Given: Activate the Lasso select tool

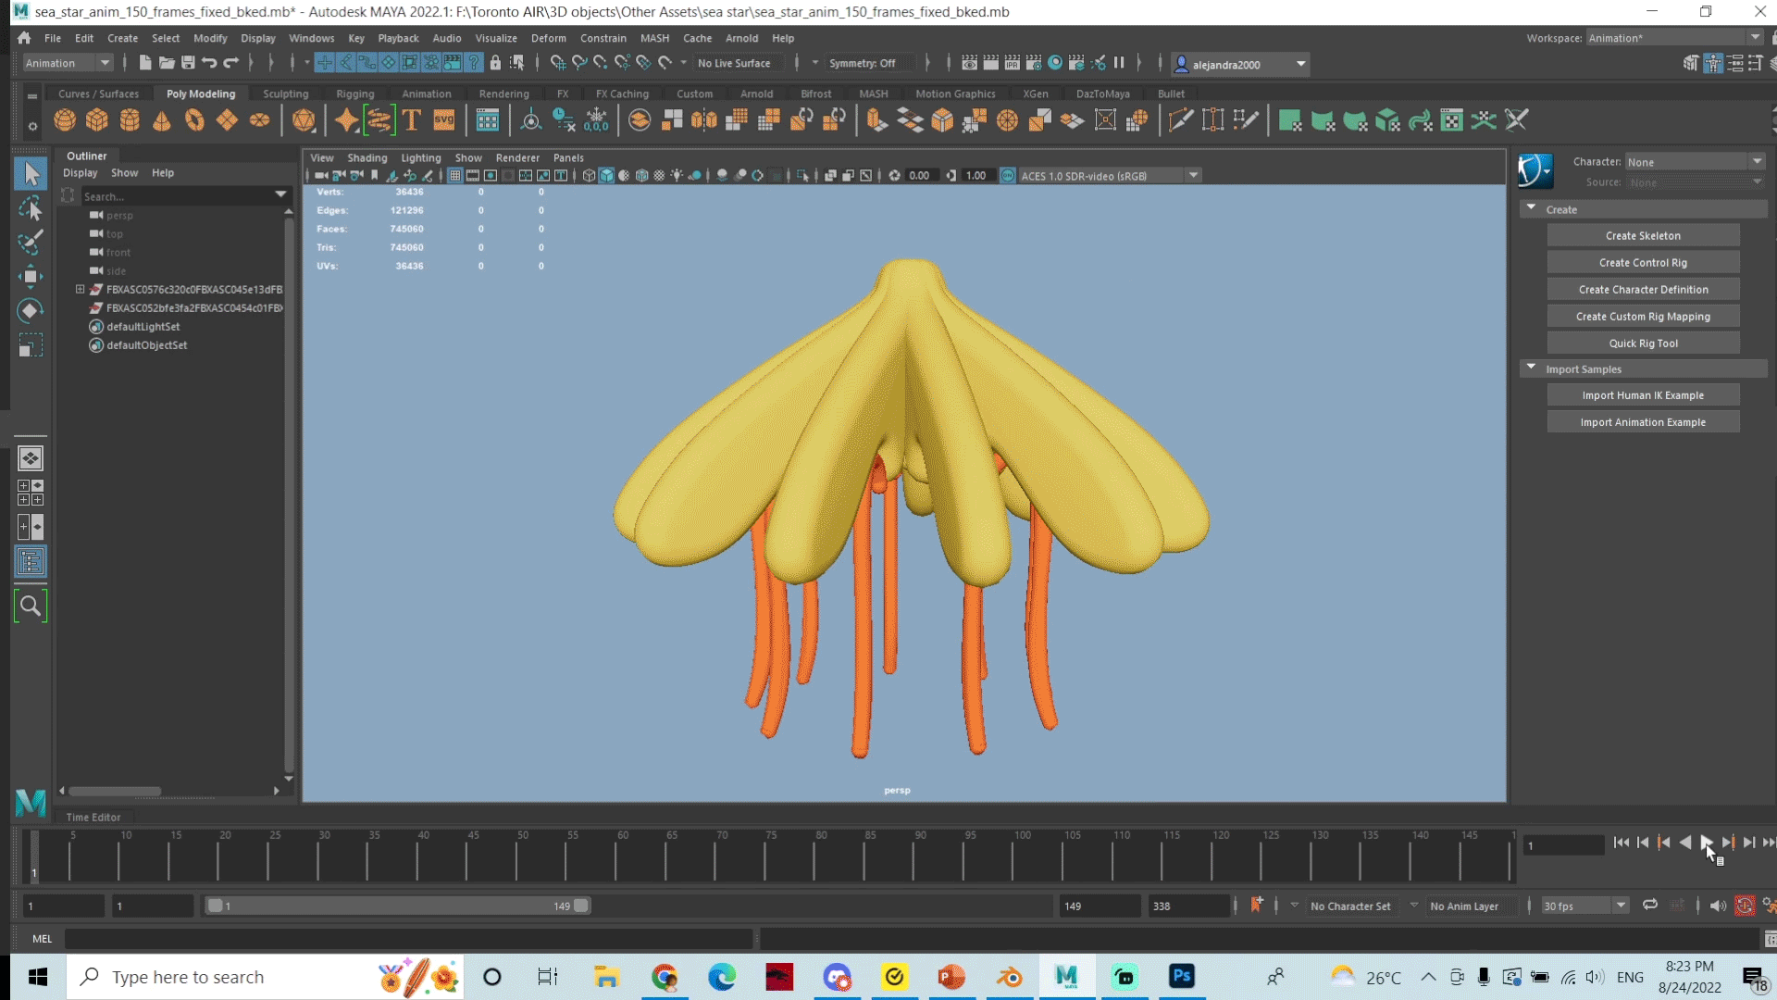Looking at the screenshot, I should tap(31, 208).
